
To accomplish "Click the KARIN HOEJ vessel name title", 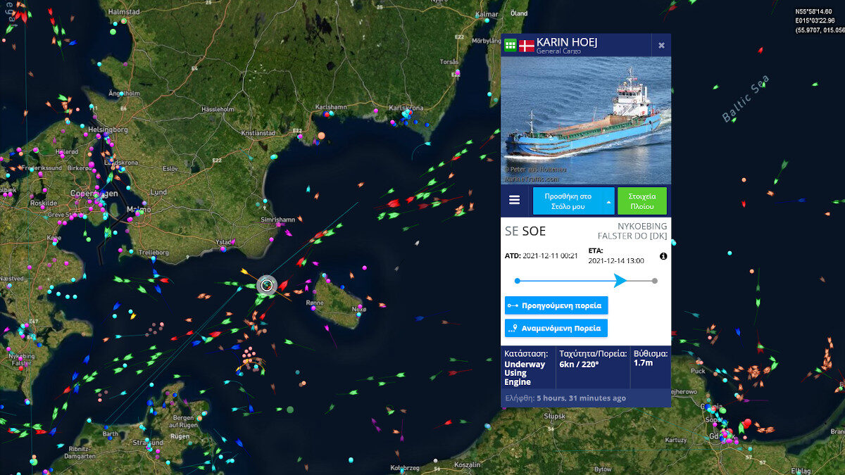I will [567, 42].
